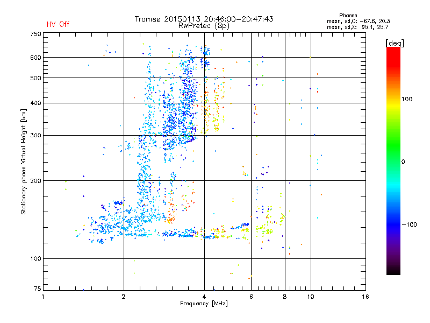
Task: Click the 'Frequency [MHz]' axis title
Action: (x=204, y=304)
